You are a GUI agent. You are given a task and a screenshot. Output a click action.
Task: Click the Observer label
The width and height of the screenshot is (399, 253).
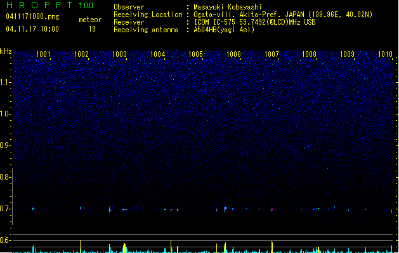pyautogui.click(x=129, y=7)
